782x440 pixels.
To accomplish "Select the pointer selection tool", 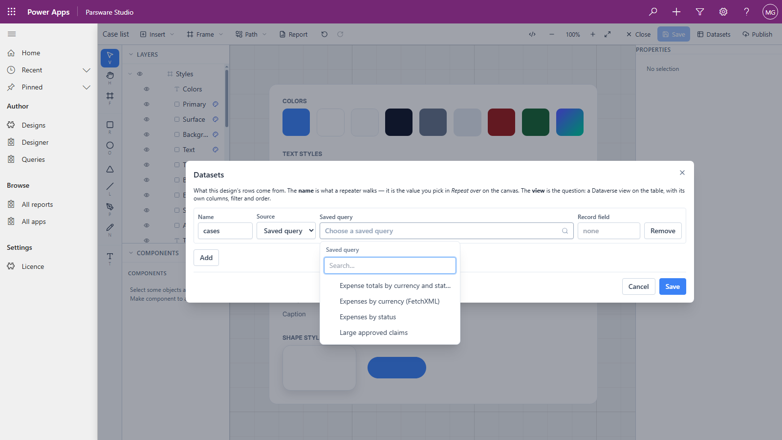I will tap(110, 58).
